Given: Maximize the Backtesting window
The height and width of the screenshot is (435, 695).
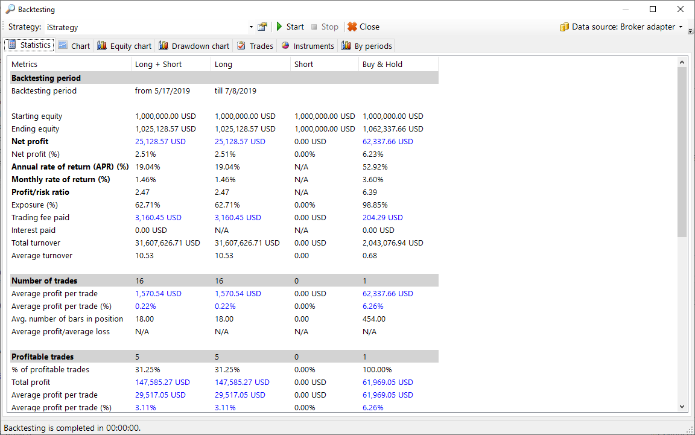Looking at the screenshot, I should click(653, 9).
